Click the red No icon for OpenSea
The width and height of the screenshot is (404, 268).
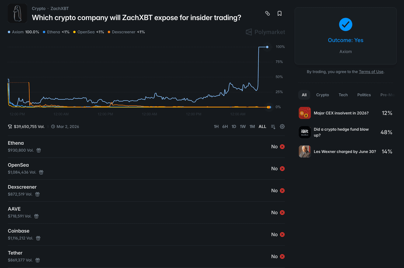click(282, 169)
